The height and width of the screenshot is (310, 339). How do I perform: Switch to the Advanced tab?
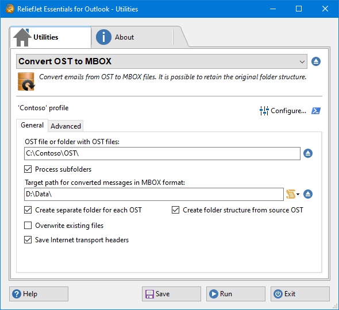[66, 126]
